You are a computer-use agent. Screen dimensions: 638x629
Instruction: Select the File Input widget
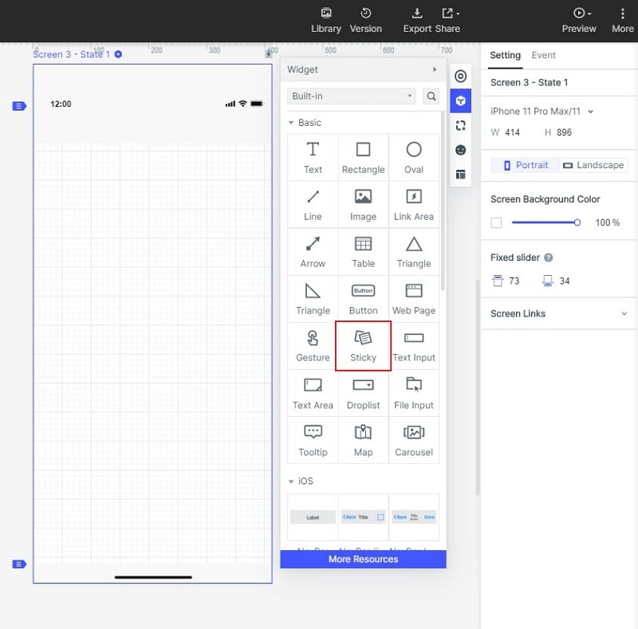tap(414, 394)
